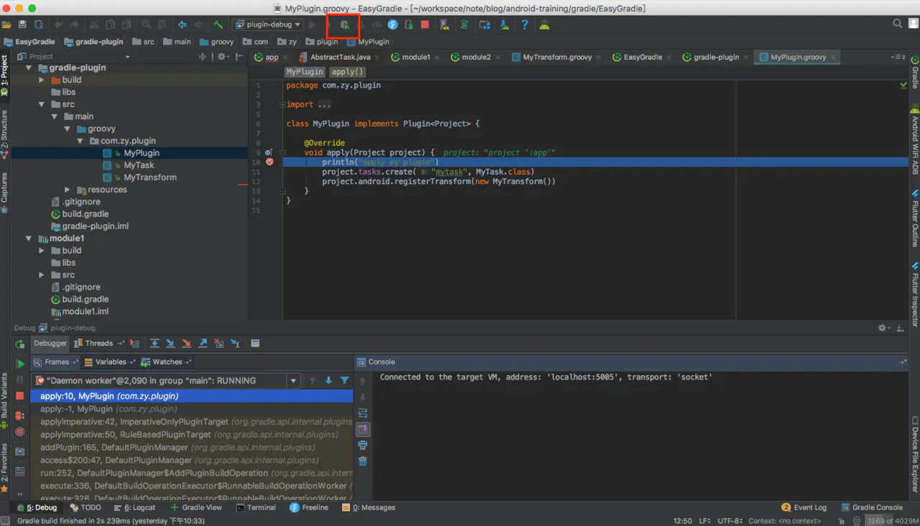Toggle the breakpoint on line 10 in the gutter
This screenshot has width=920, height=526.
tap(270, 162)
